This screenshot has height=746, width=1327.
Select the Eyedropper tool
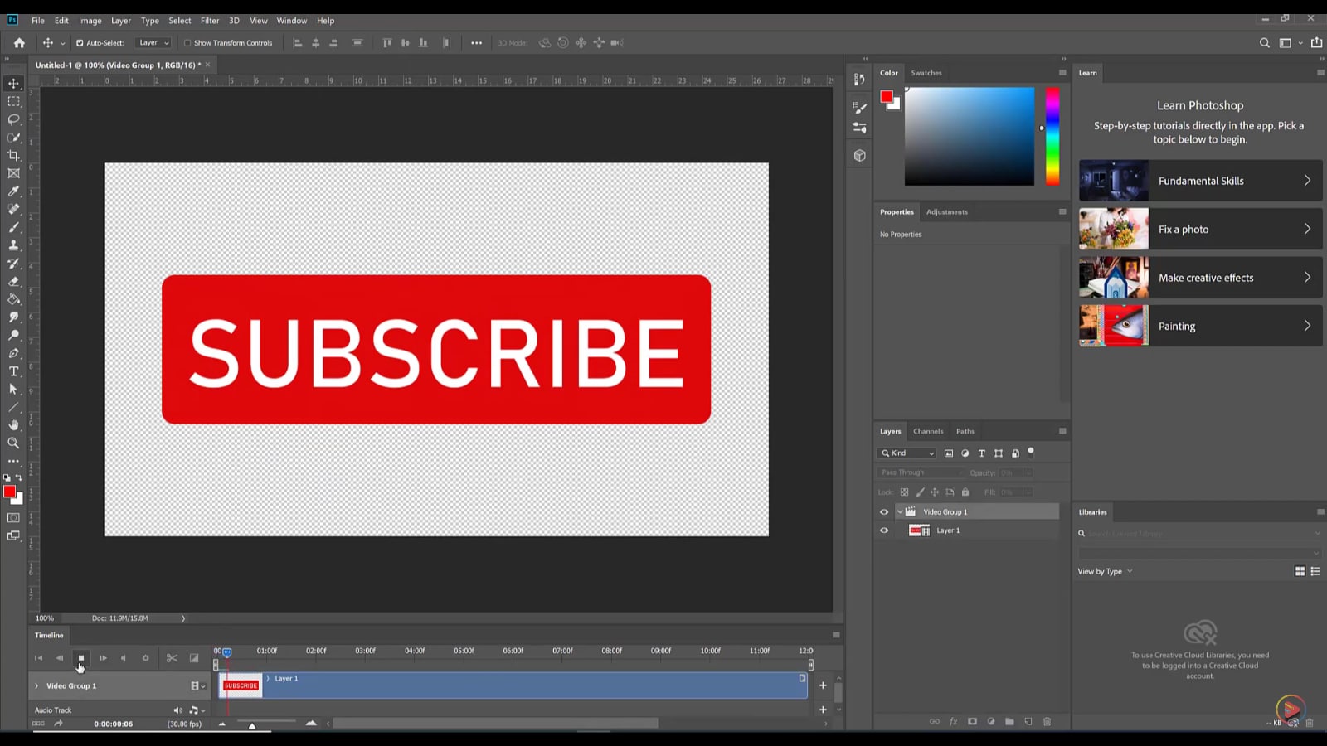13,191
